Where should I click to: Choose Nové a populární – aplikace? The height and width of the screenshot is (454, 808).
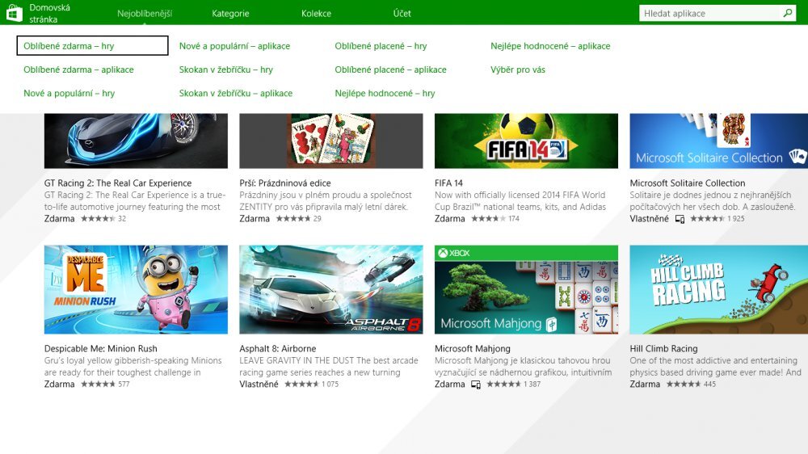[234, 46]
